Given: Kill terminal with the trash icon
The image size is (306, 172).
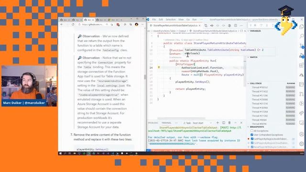Looking at the screenshot, I should pyautogui.click(x=229, y=123).
